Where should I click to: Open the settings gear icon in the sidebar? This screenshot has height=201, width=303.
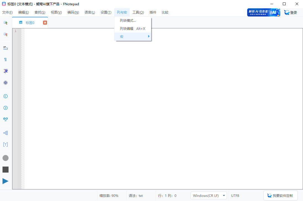click(5, 82)
